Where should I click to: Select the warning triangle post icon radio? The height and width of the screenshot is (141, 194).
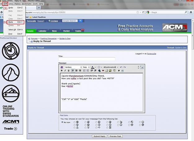point(74,128)
